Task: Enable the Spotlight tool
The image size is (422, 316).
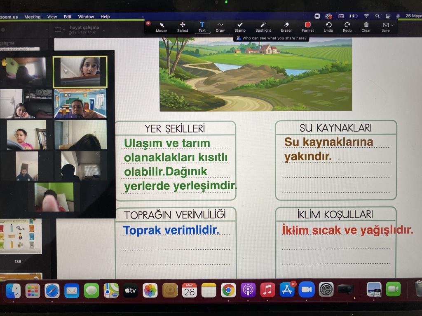Action: pyautogui.click(x=263, y=27)
